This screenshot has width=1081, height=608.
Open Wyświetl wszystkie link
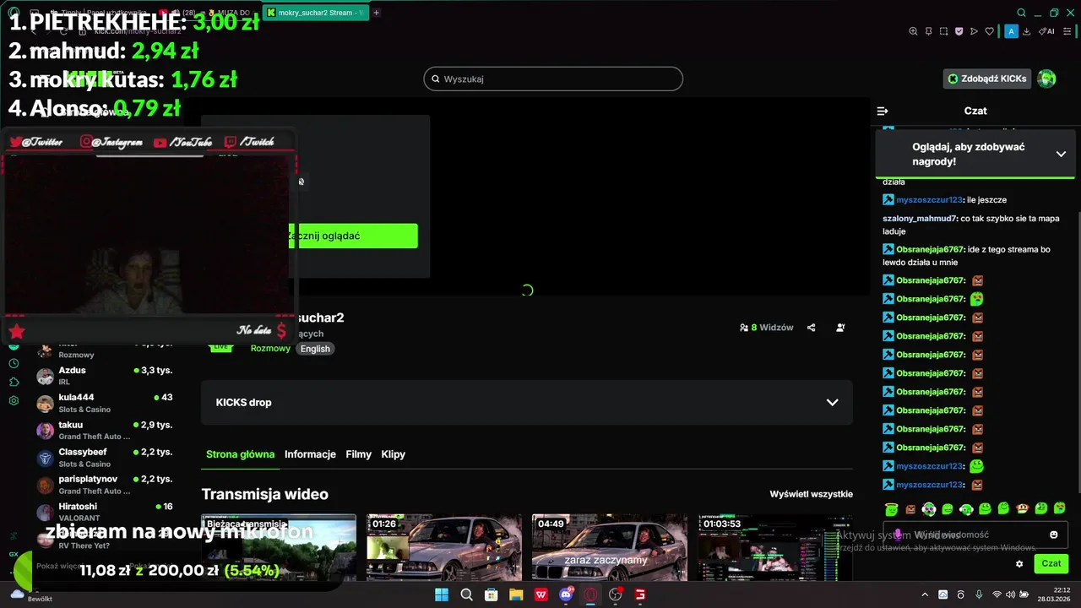(812, 494)
